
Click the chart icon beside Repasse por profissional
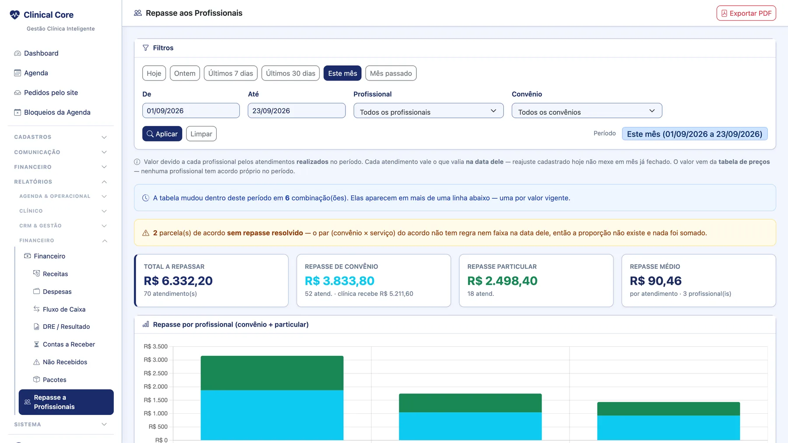(x=146, y=324)
